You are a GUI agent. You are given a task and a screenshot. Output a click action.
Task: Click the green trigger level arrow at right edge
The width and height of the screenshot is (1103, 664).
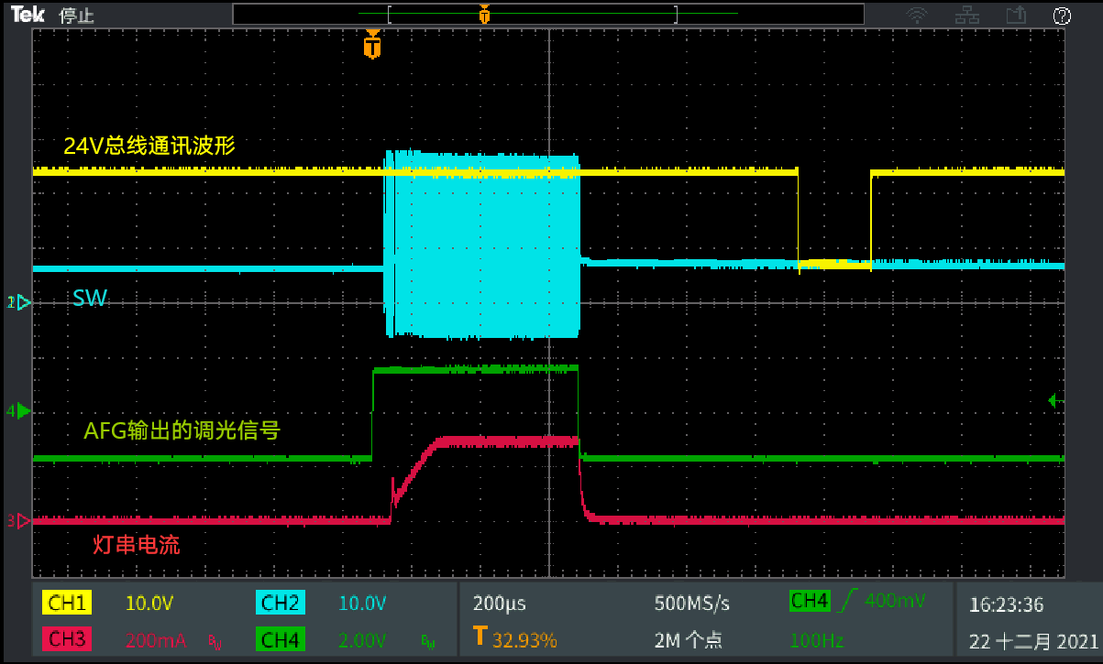tap(1053, 400)
